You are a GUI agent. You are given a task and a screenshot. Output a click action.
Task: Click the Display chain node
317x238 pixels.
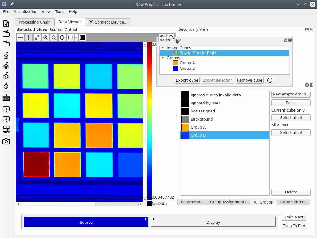click(x=213, y=222)
